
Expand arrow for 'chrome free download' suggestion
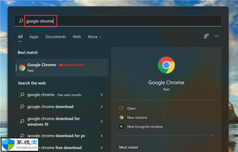(x=102, y=148)
